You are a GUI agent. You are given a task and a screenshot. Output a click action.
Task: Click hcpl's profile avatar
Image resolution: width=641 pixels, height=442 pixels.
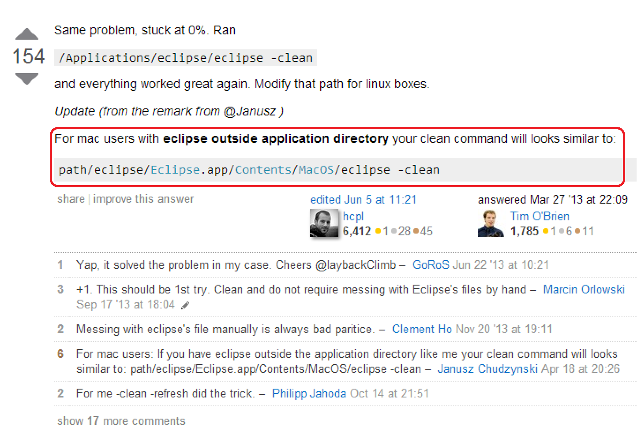324,223
